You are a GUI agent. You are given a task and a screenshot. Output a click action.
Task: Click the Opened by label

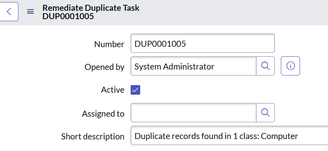(104, 67)
